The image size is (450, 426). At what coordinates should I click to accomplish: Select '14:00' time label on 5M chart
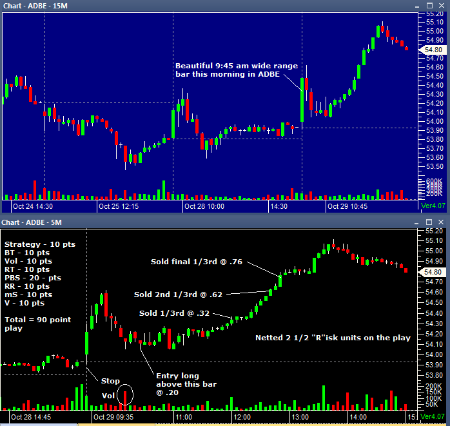click(358, 417)
